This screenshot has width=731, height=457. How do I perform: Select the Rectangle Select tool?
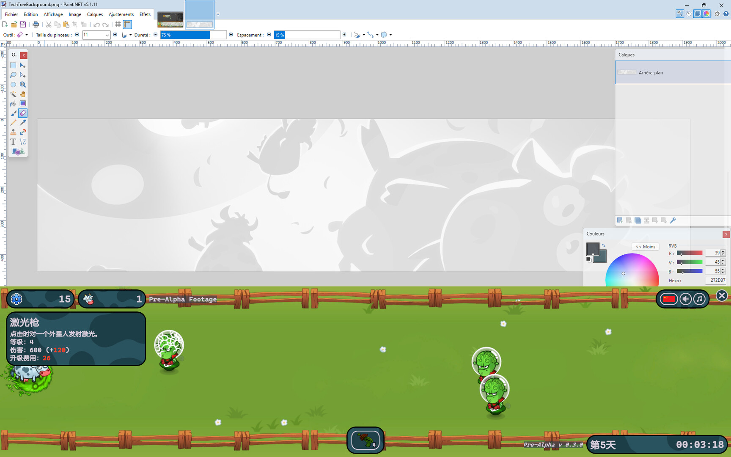coord(13,66)
